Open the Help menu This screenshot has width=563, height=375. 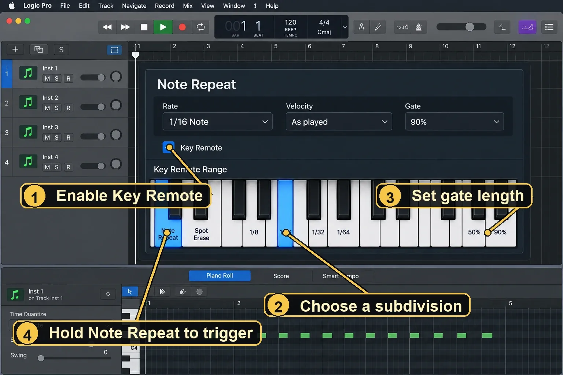[x=272, y=6]
